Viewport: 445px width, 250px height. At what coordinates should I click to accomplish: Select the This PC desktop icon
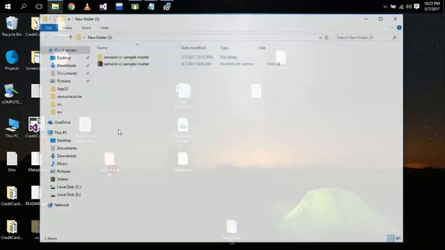pos(12,128)
